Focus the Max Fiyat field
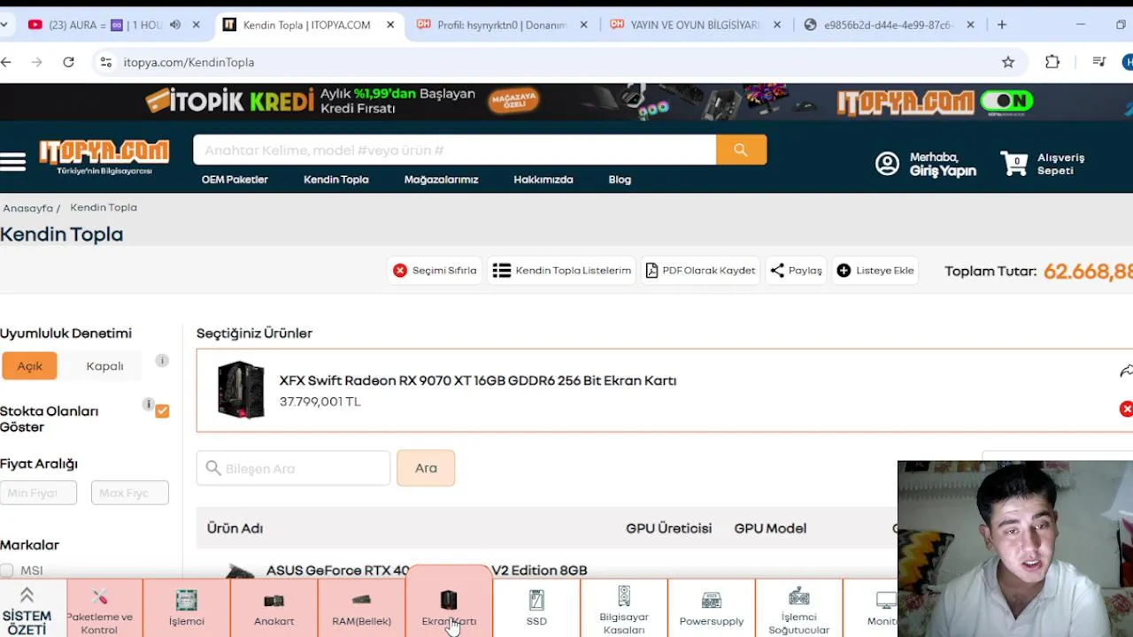 pyautogui.click(x=129, y=493)
